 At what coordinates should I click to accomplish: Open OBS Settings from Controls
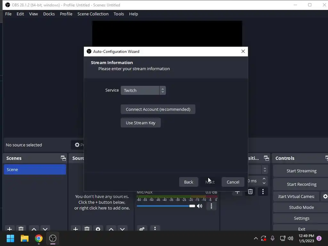301,218
